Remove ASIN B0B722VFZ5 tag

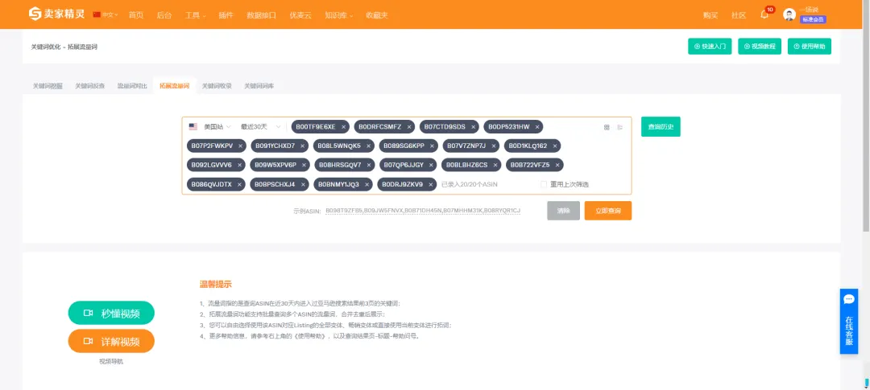(x=557, y=165)
